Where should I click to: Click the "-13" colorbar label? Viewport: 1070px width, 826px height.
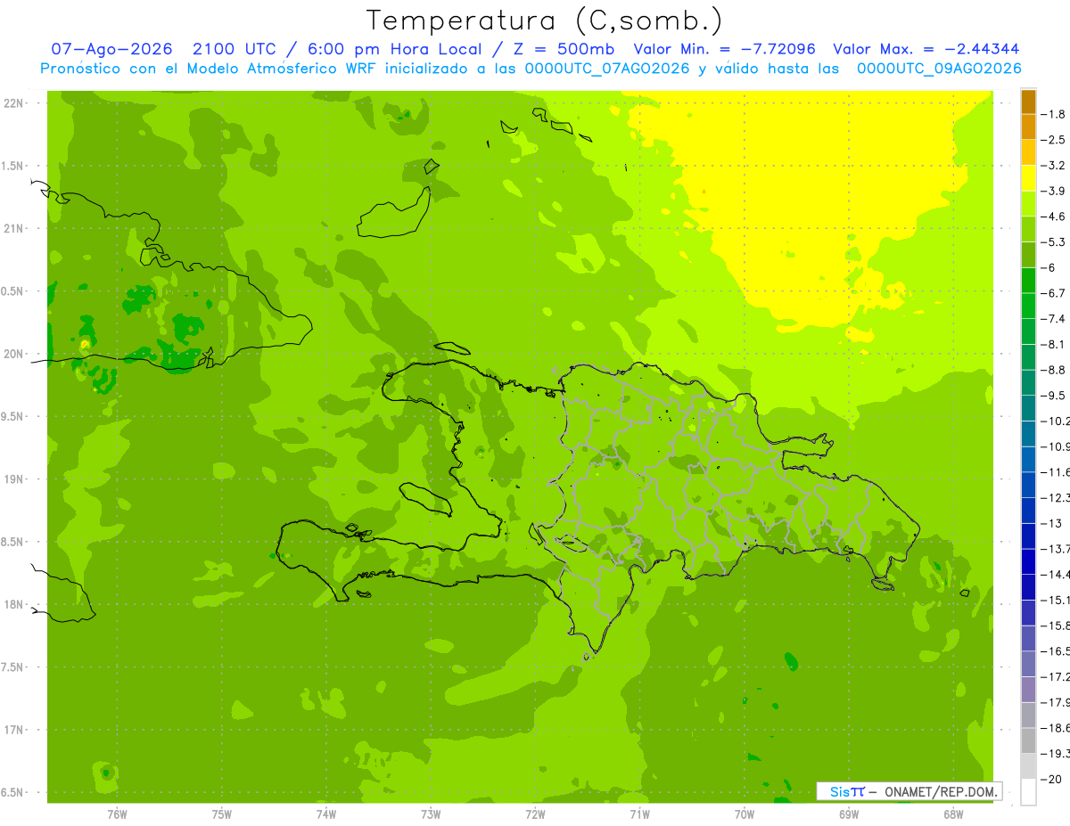point(1052,523)
